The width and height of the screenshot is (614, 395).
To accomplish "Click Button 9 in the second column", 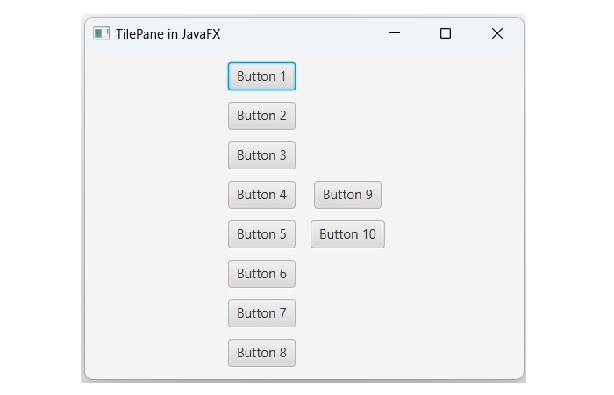I will [347, 195].
